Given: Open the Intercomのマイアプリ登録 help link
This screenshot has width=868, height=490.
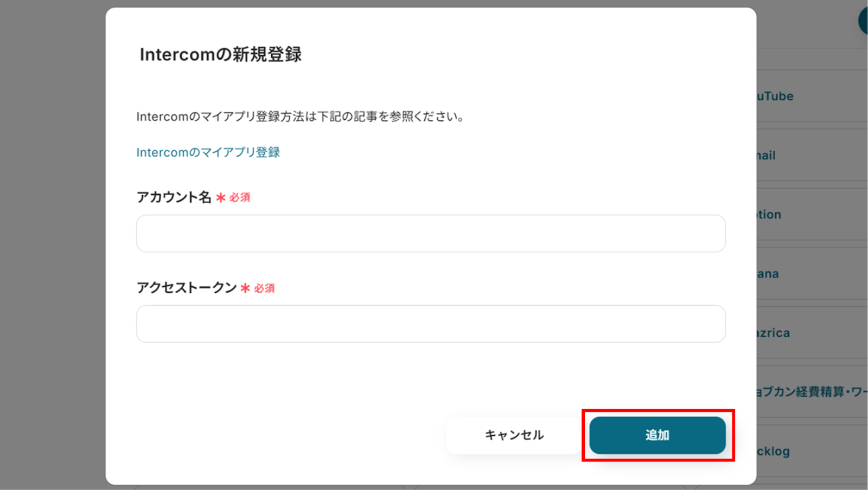Looking at the screenshot, I should pyautogui.click(x=208, y=152).
